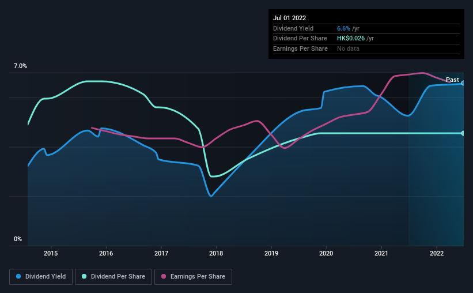473x293 pixels.
Task: Click the 2019 x-axis label
Action: click(x=271, y=253)
